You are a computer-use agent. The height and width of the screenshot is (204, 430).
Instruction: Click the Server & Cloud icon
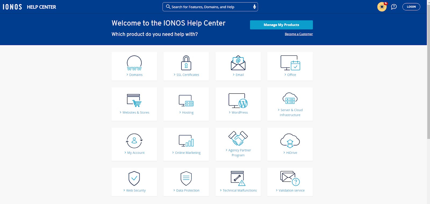[x=290, y=98]
